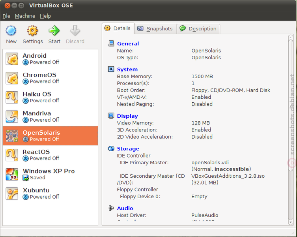The height and width of the screenshot is (237, 297).
Task: Open the General settings link
Action: [x=128, y=43]
